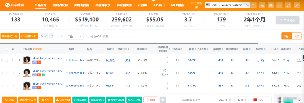Open the API接口 tab
This screenshot has width=304, height=103.
[159, 5]
